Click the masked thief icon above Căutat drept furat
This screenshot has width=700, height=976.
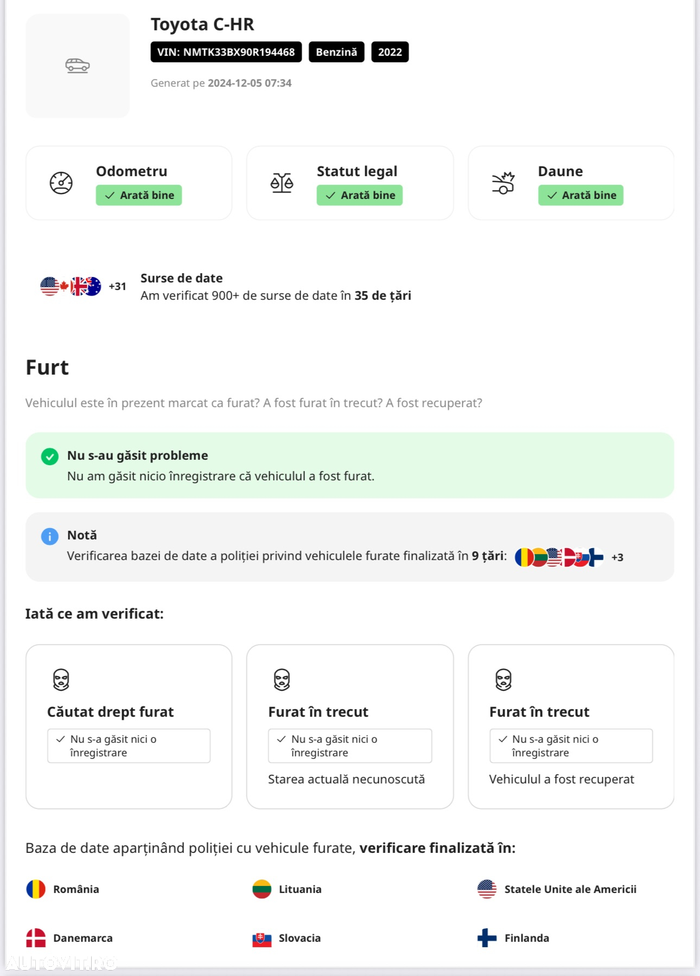coord(61,679)
